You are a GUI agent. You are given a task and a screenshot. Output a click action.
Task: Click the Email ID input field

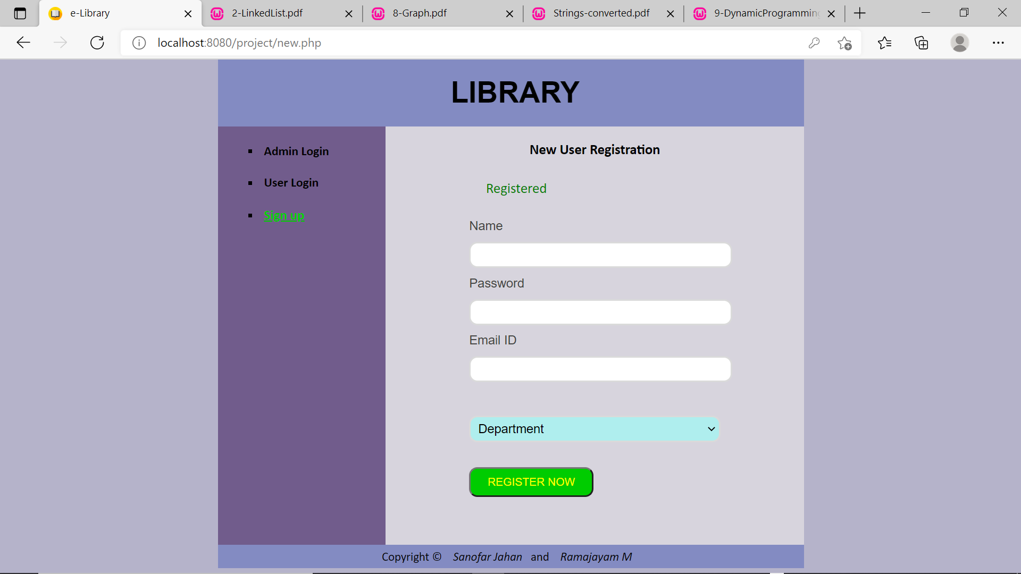(x=600, y=369)
